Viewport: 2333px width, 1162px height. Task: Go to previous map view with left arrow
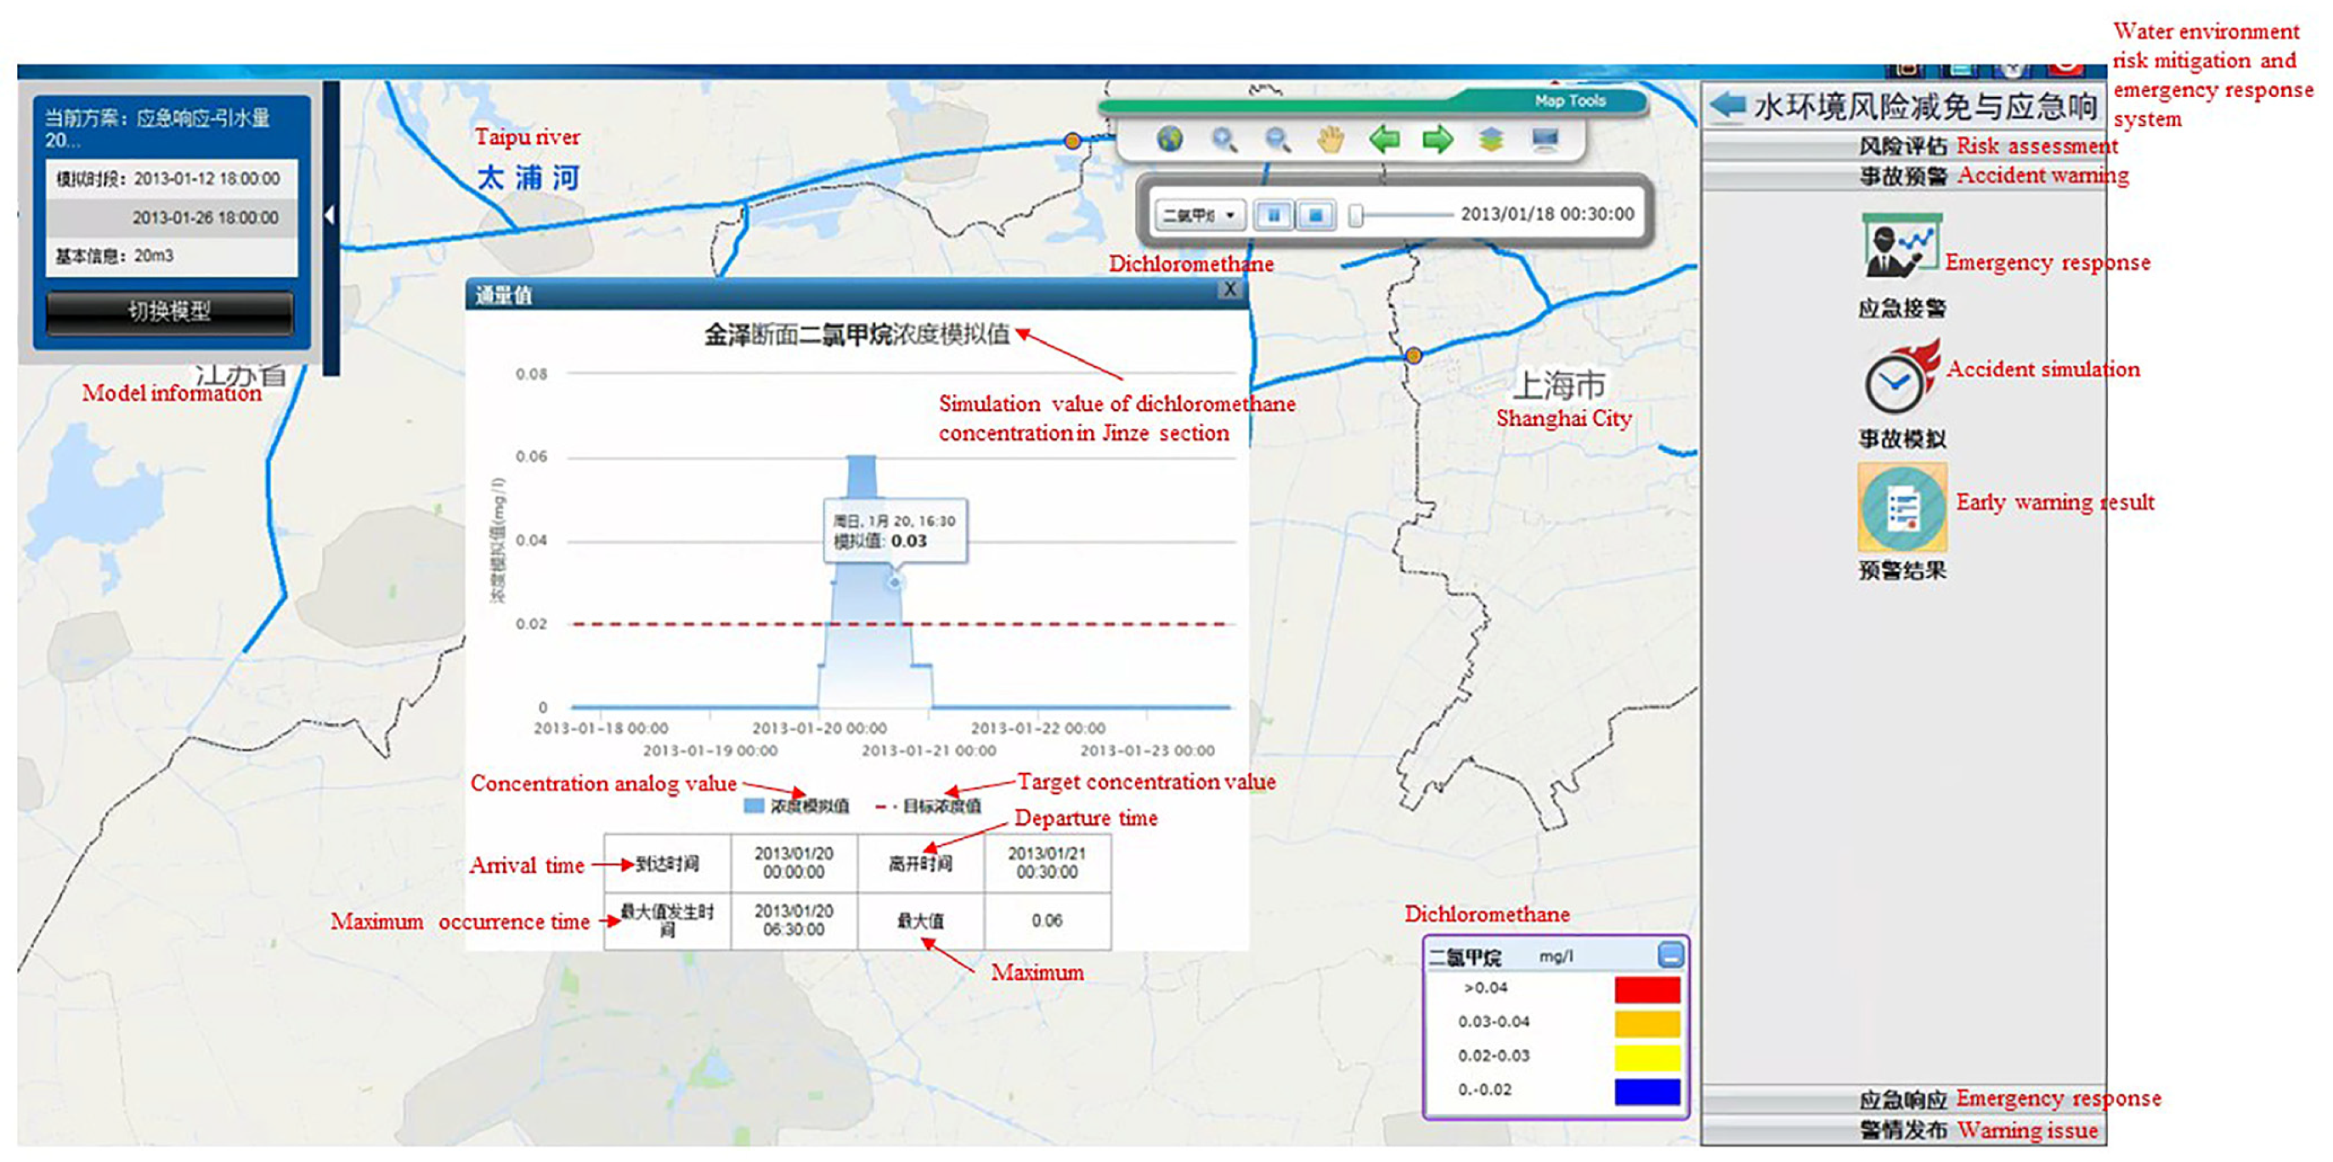(1384, 139)
